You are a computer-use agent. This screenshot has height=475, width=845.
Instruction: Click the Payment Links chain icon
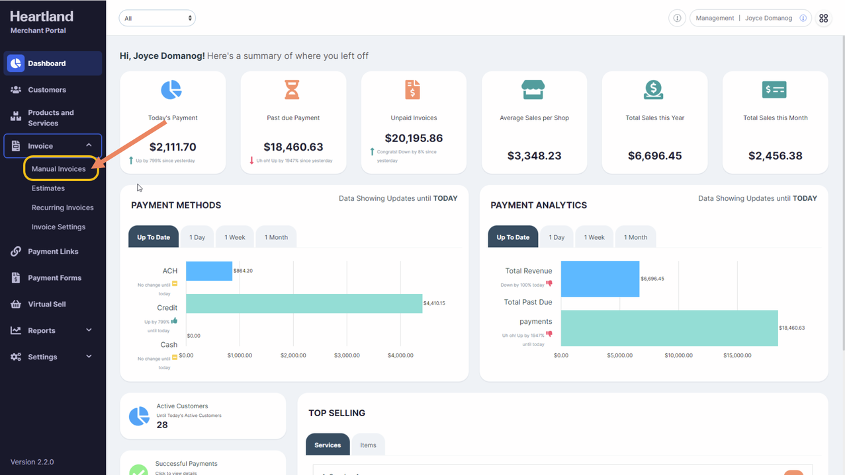(16, 252)
